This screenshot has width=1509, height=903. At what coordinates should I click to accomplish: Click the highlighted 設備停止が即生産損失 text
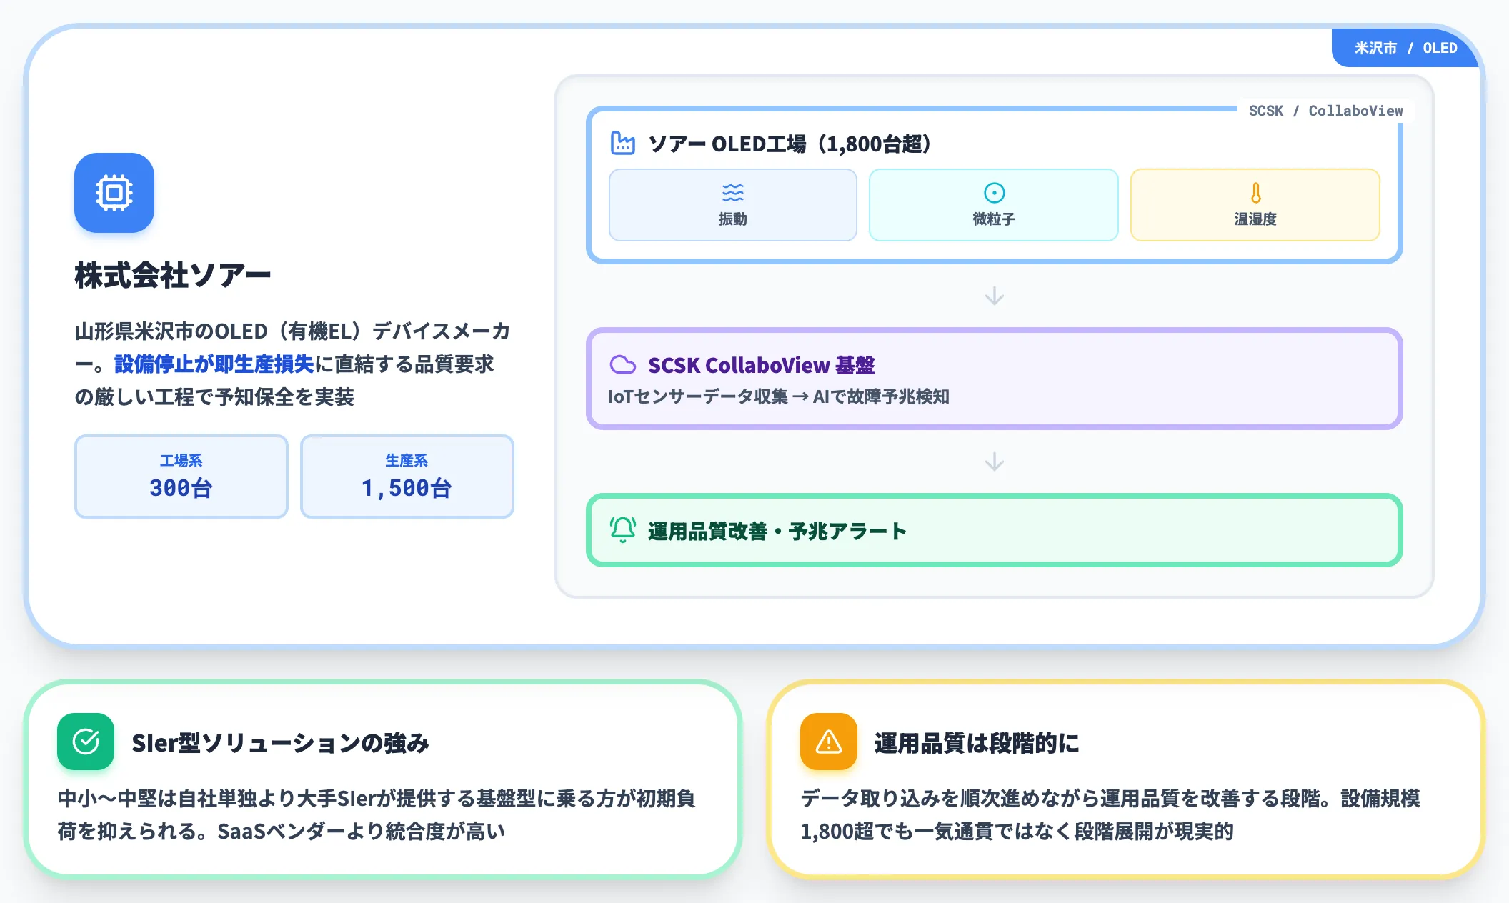pyautogui.click(x=214, y=364)
